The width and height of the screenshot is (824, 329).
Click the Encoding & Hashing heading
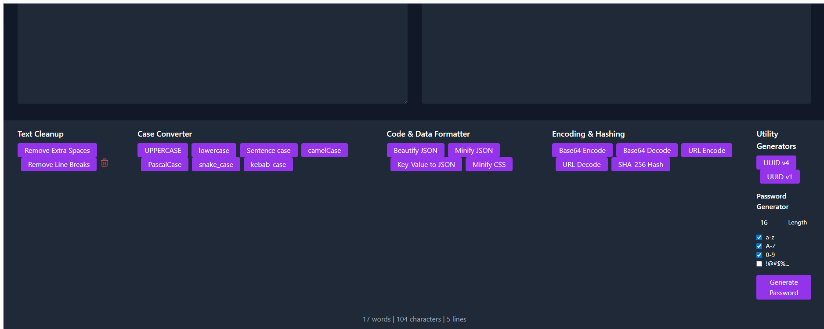(x=588, y=134)
